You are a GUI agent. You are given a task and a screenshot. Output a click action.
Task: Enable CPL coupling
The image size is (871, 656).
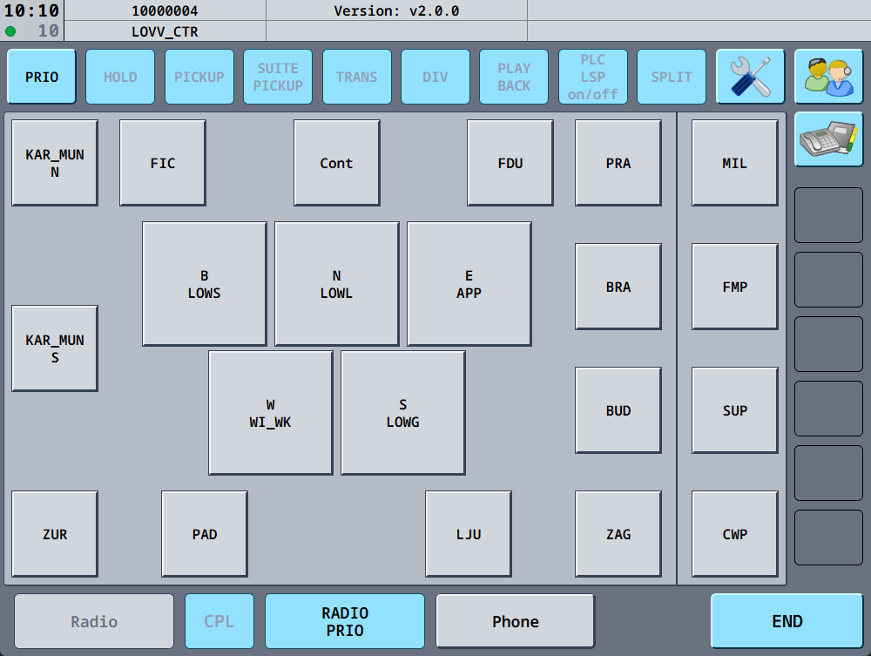coord(219,621)
